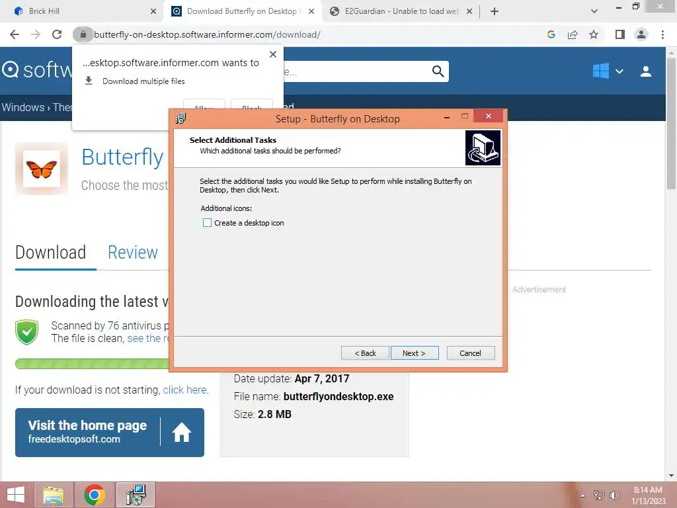Click the download arrow icon in permission prompt
This screenshot has height=508, width=677.
[x=89, y=81]
